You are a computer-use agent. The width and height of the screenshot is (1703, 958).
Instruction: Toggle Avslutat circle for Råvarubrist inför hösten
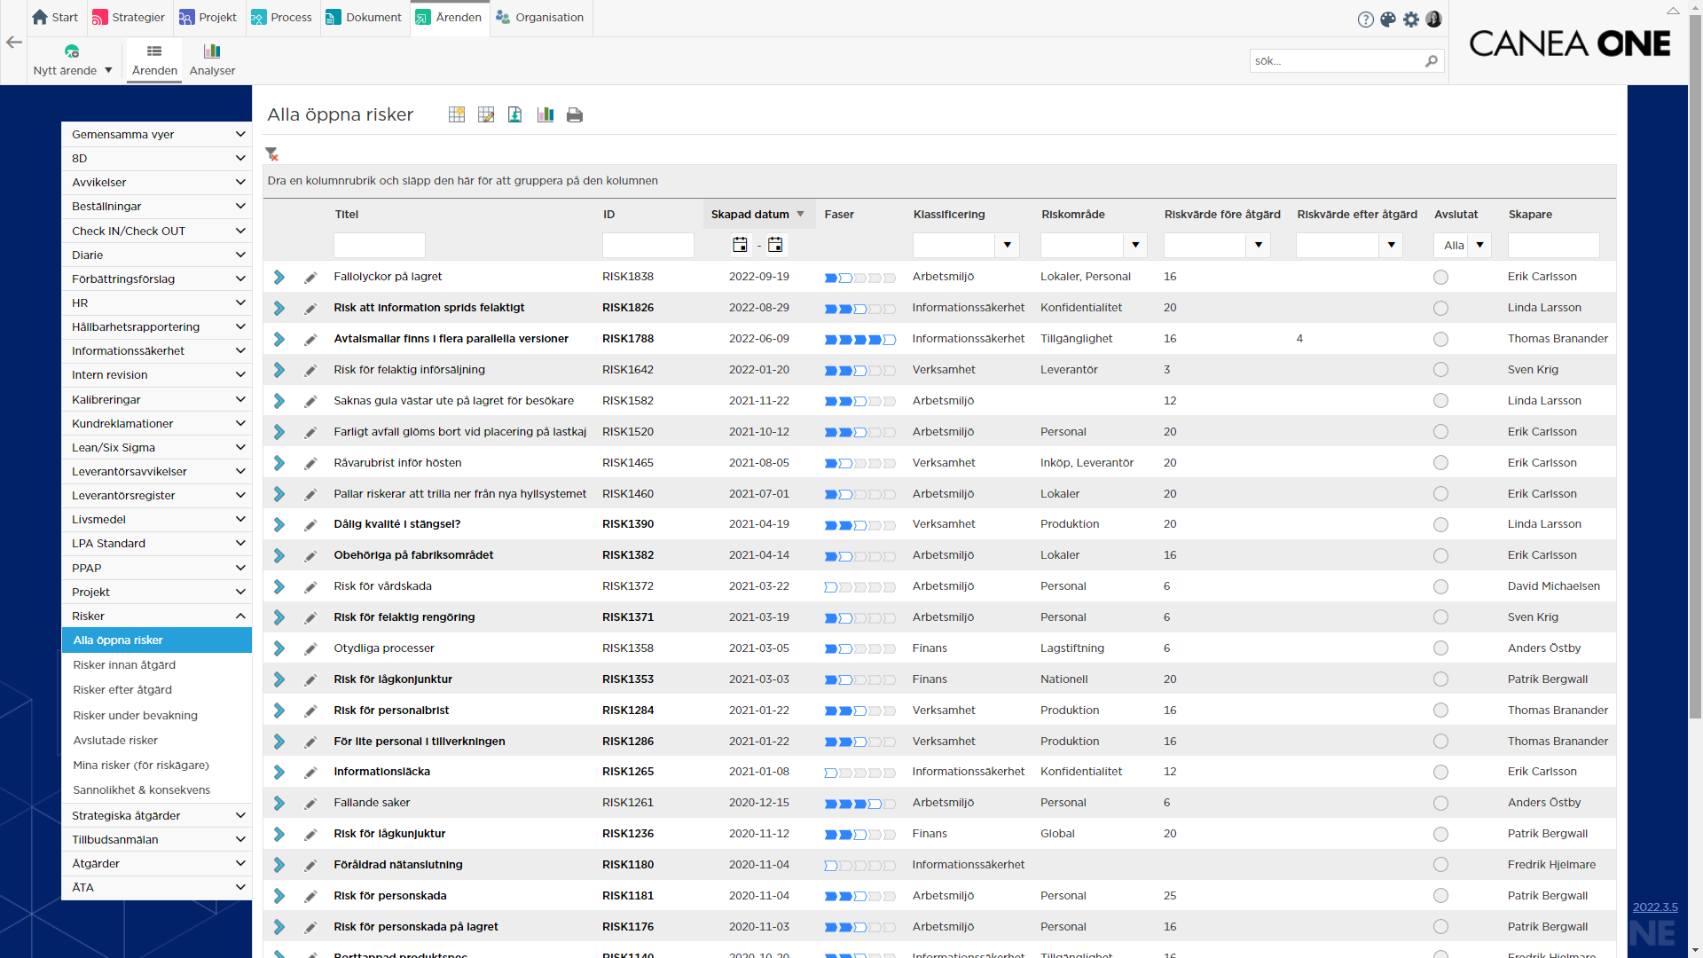coord(1440,463)
